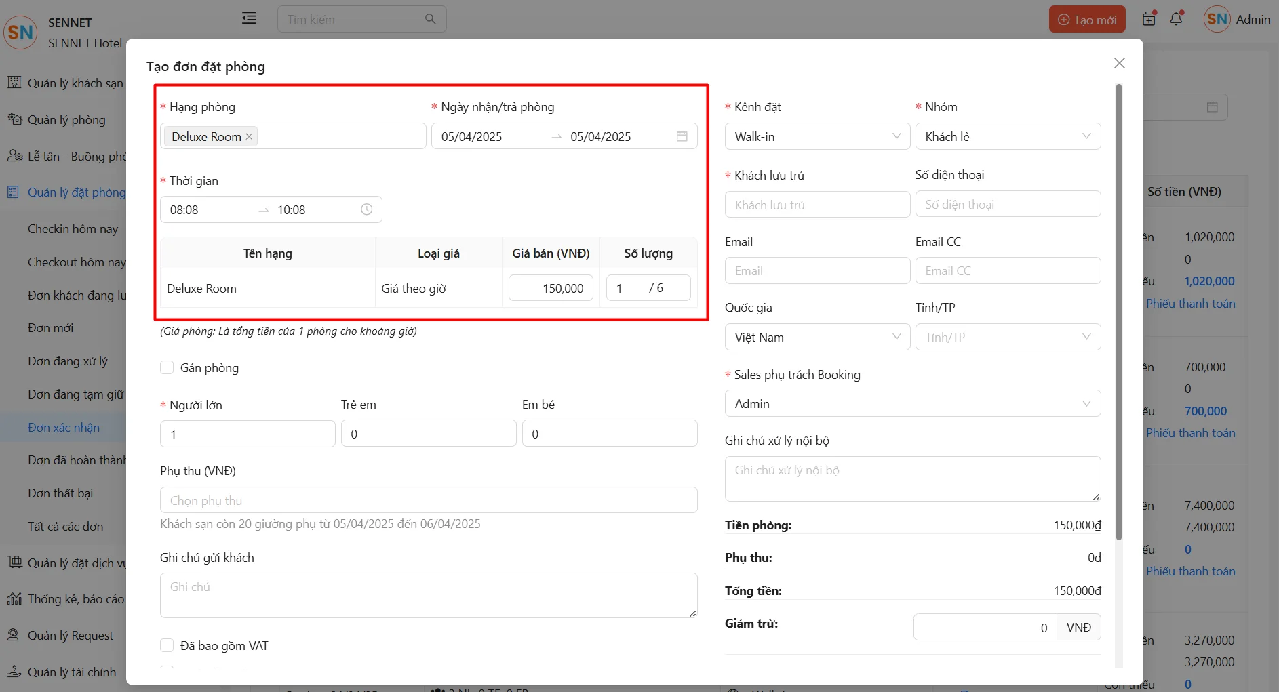Remove the Deluxe Room tag
The image size is (1279, 692).
(249, 136)
